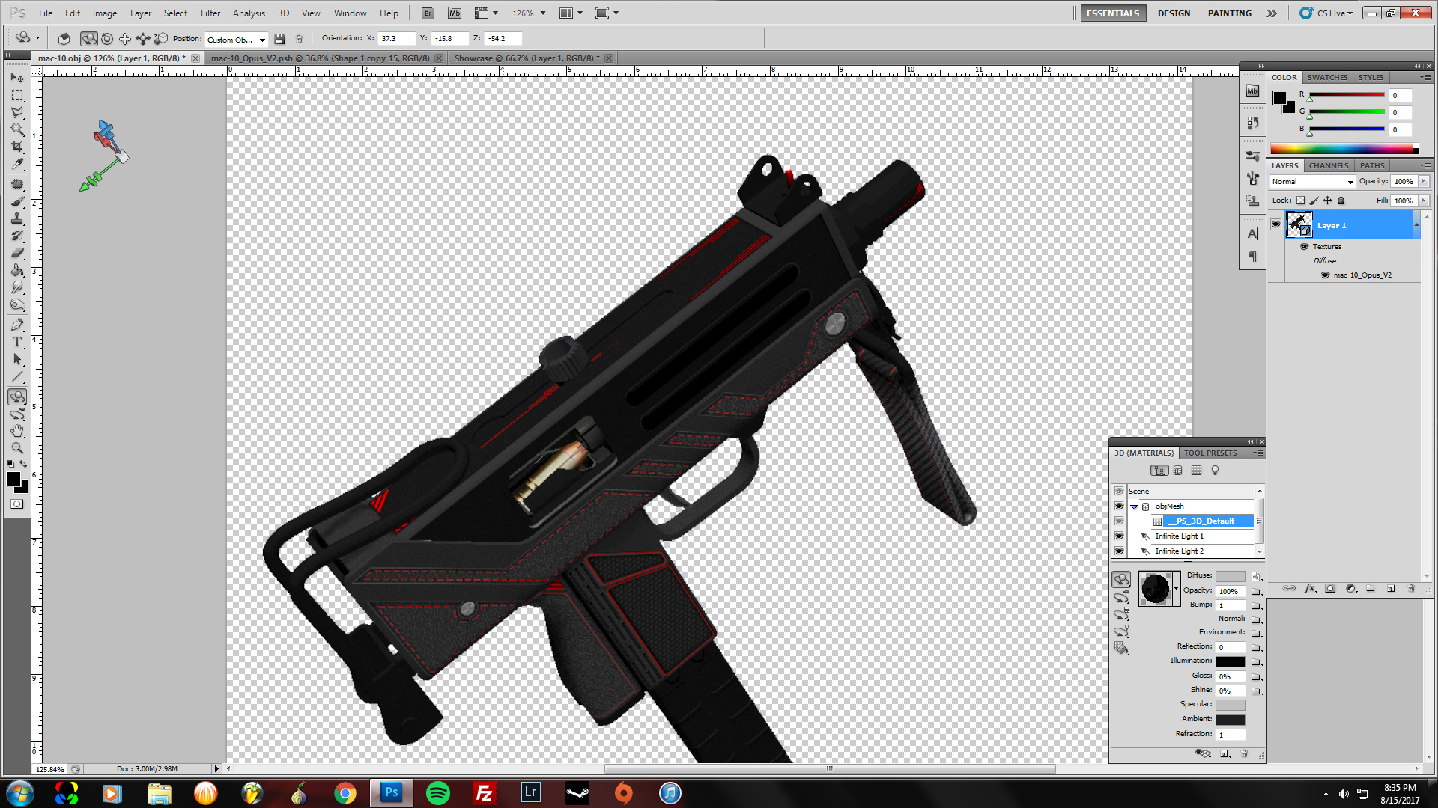This screenshot has height=808, width=1438.
Task: Hide the mac-10_Opus_V2 texture
Action: click(1325, 275)
